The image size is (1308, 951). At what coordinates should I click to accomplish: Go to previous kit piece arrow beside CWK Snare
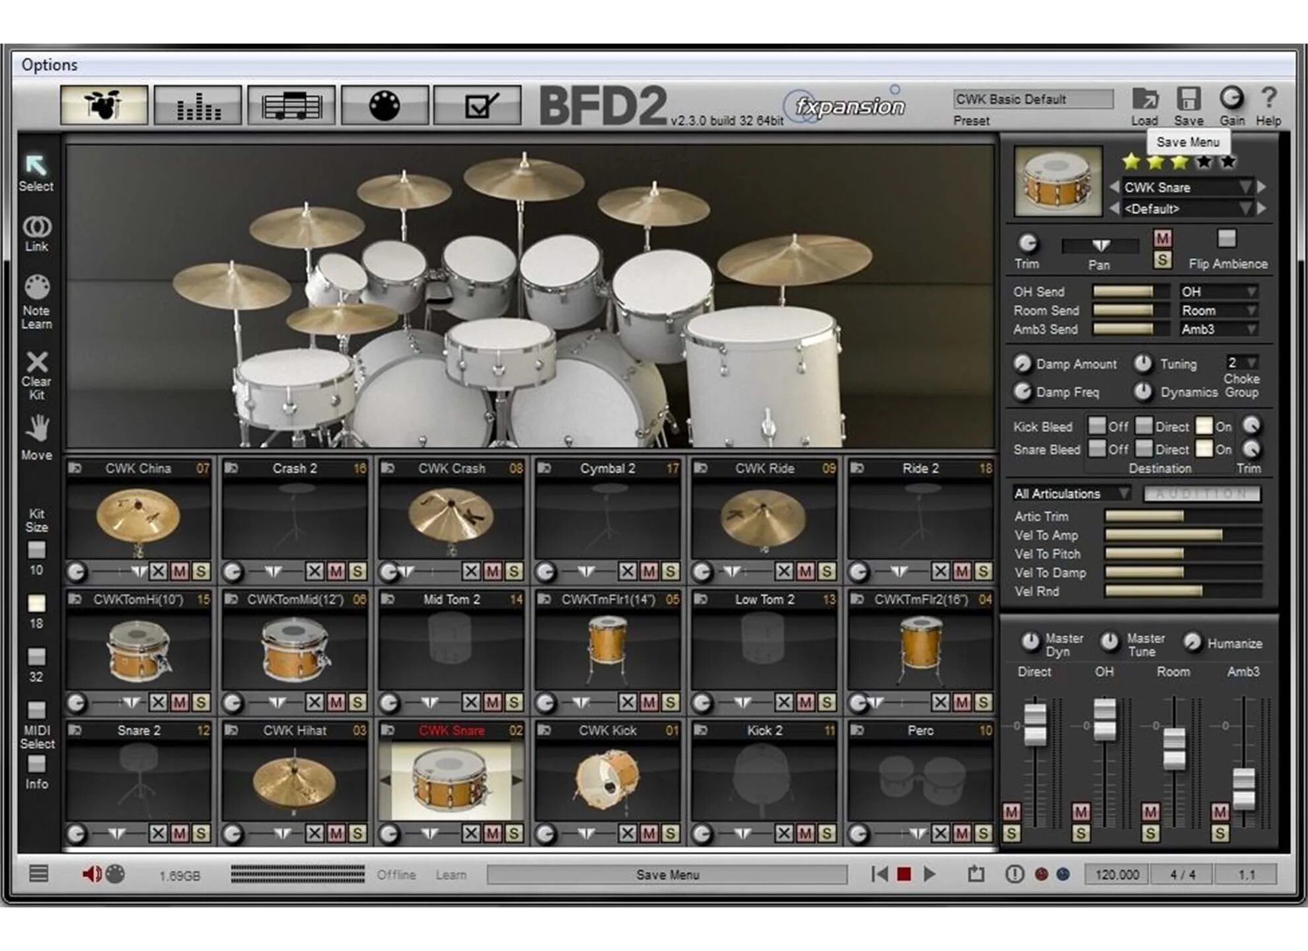pyautogui.click(x=1114, y=188)
